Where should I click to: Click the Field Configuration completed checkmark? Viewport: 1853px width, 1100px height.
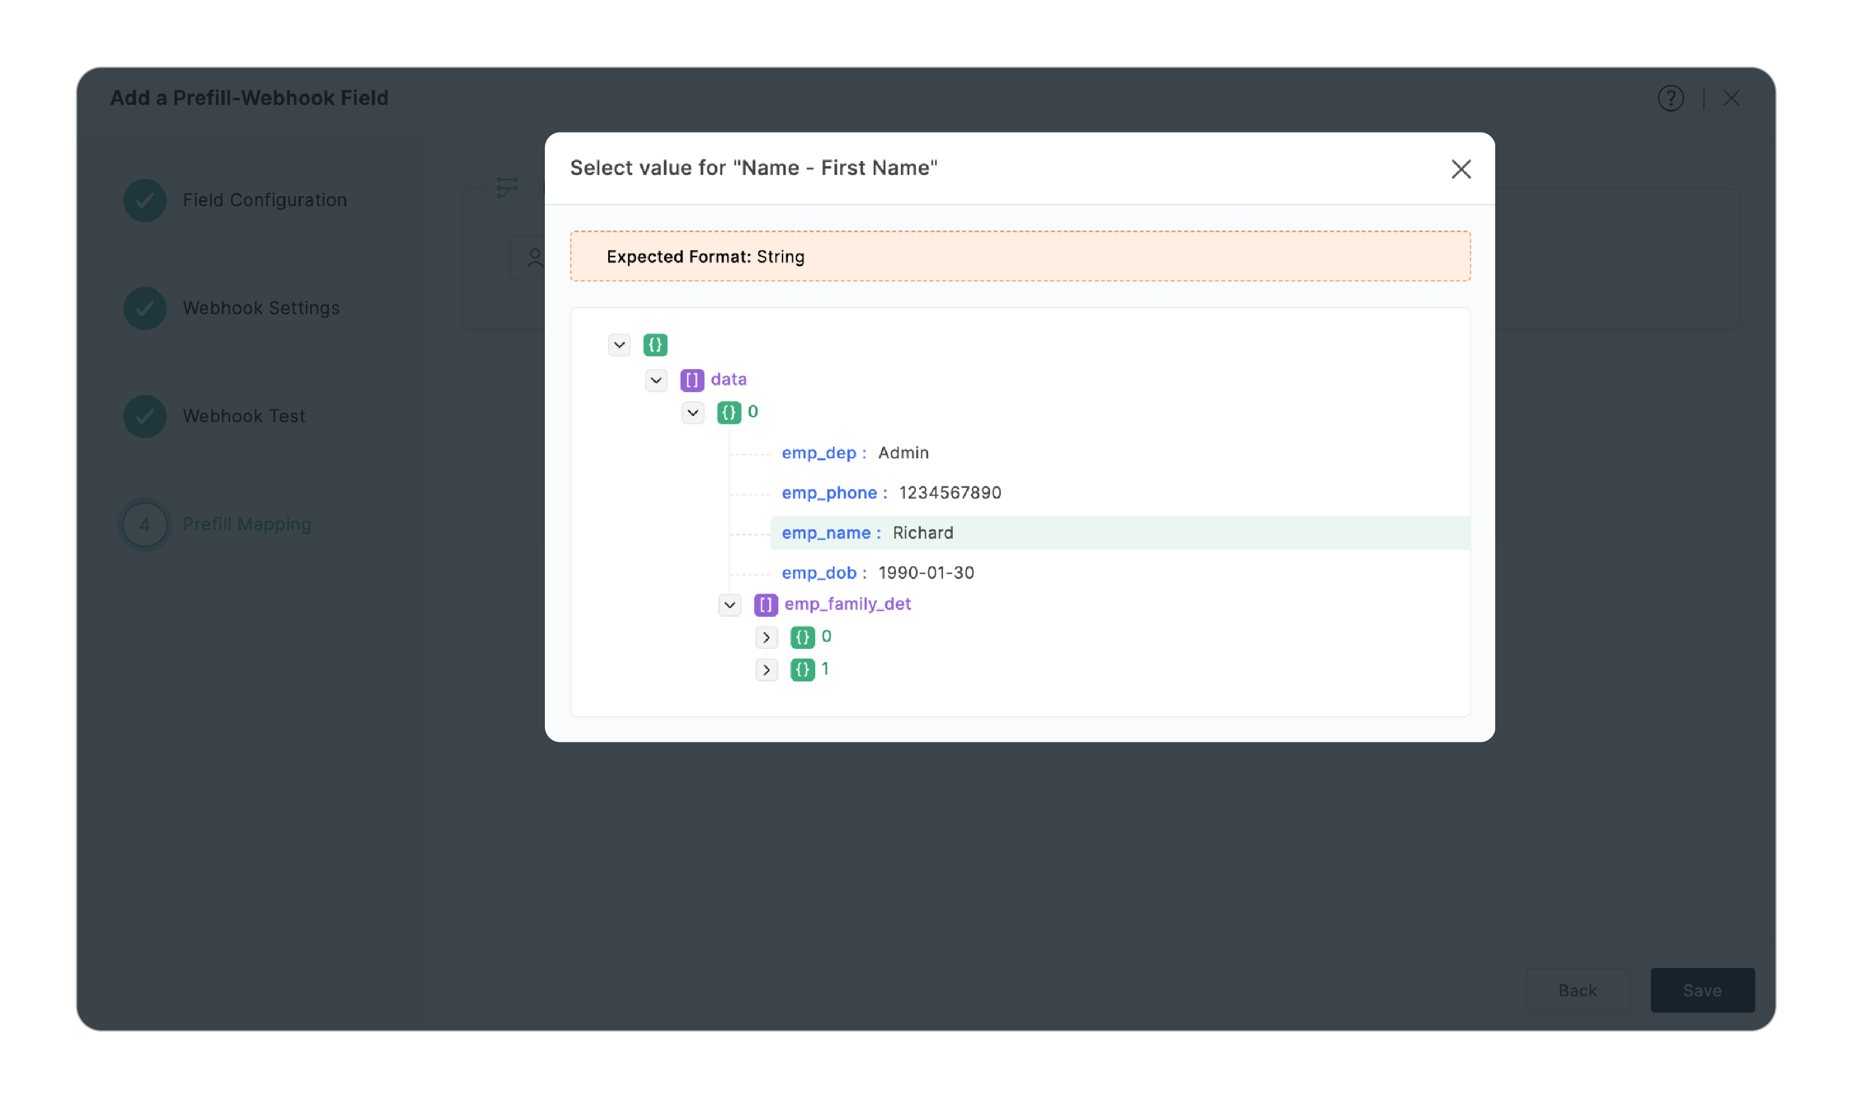coord(145,200)
